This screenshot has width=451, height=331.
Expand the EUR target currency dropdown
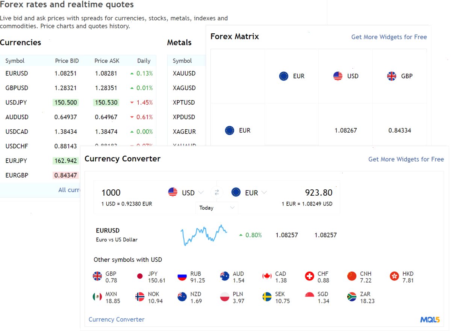[249, 193]
